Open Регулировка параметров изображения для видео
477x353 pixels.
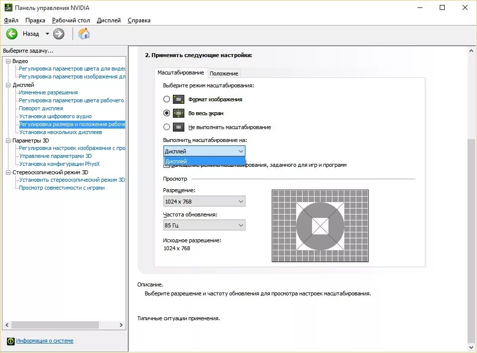tap(72, 76)
